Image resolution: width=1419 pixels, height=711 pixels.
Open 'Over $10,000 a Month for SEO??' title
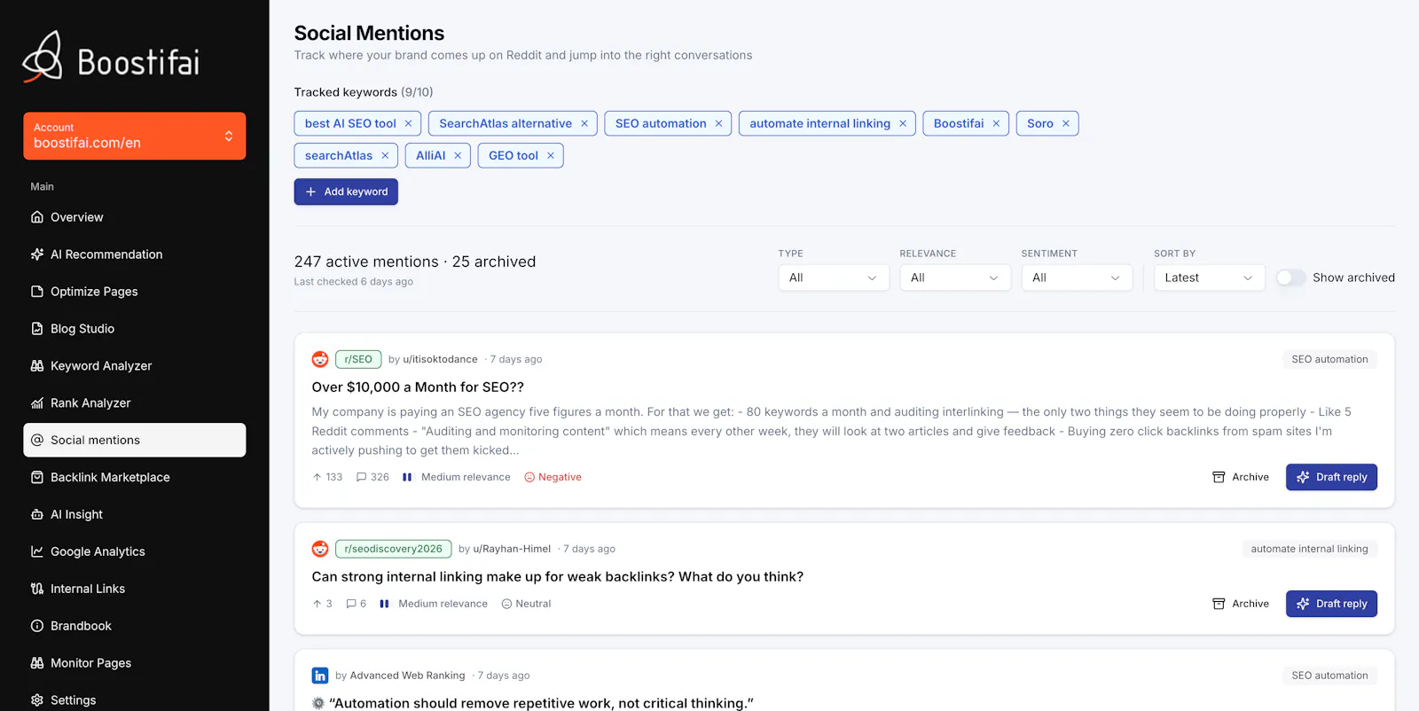(418, 387)
